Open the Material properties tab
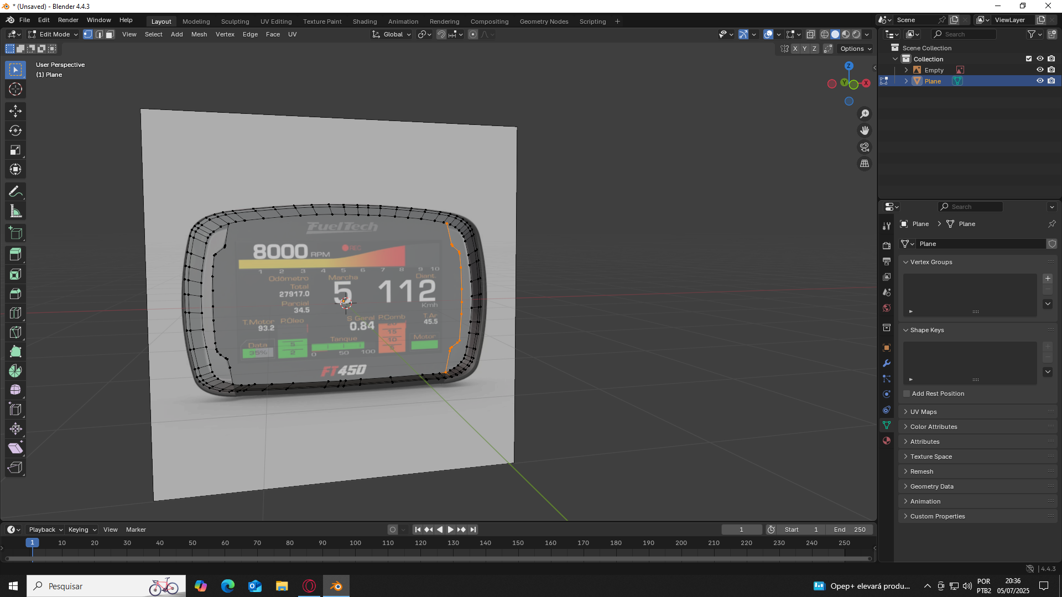 (887, 441)
